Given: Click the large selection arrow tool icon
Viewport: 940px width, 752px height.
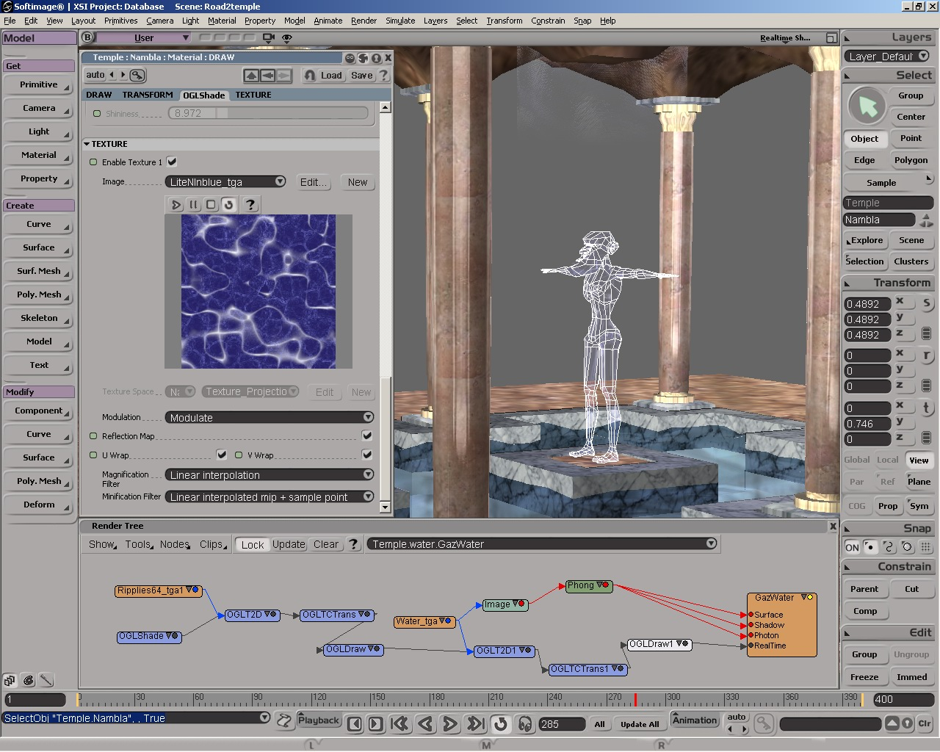Looking at the screenshot, I should pos(867,106).
